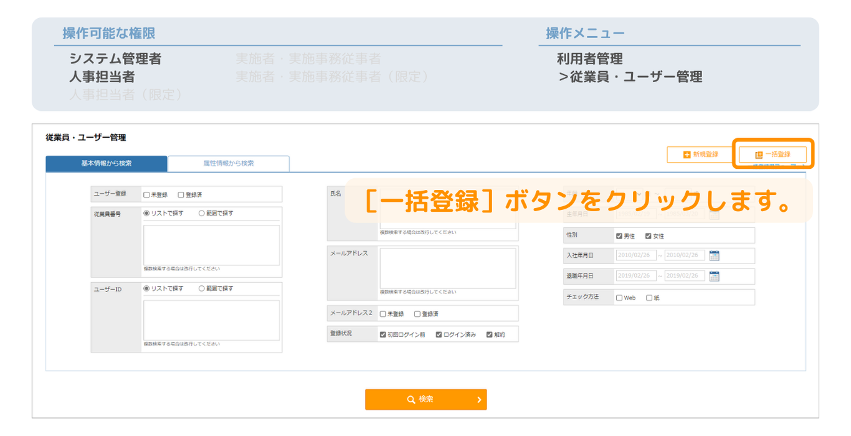Open calendar picker for 退職年月日
The width and height of the screenshot is (851, 436).
[714, 276]
